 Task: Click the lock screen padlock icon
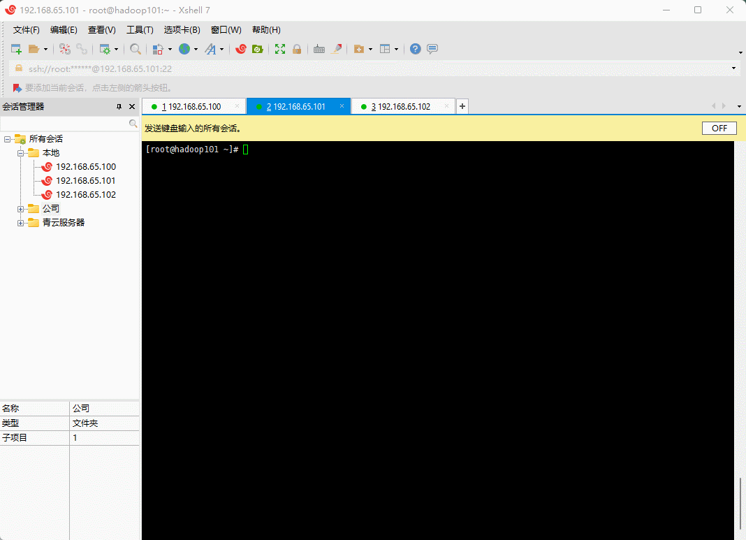[x=297, y=49]
